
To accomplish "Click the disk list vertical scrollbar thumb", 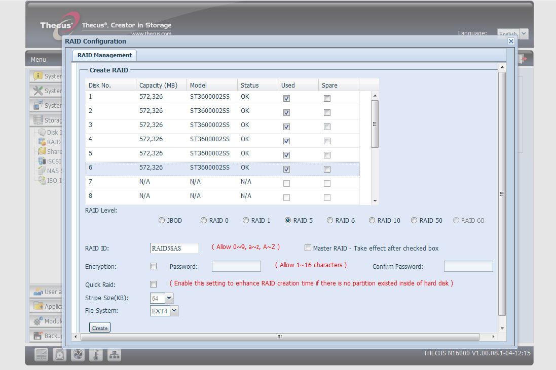I will click(x=375, y=124).
